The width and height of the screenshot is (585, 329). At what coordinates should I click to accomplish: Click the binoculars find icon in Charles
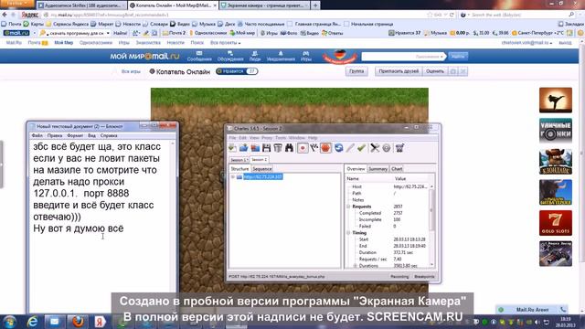point(289,148)
